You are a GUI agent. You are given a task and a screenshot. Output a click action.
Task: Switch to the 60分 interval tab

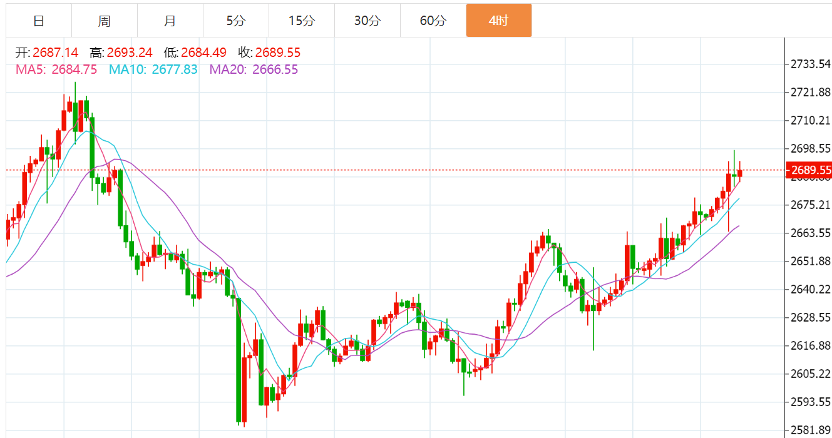click(433, 21)
